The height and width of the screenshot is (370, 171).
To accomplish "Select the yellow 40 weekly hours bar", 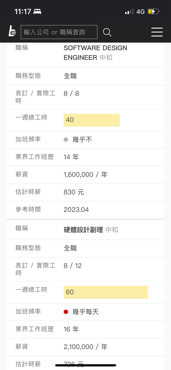I will (92, 120).
